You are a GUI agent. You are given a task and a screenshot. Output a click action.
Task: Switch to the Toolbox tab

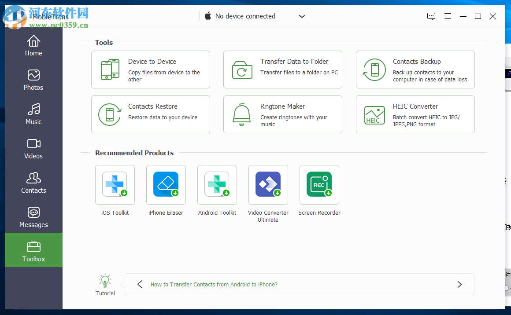coord(33,250)
